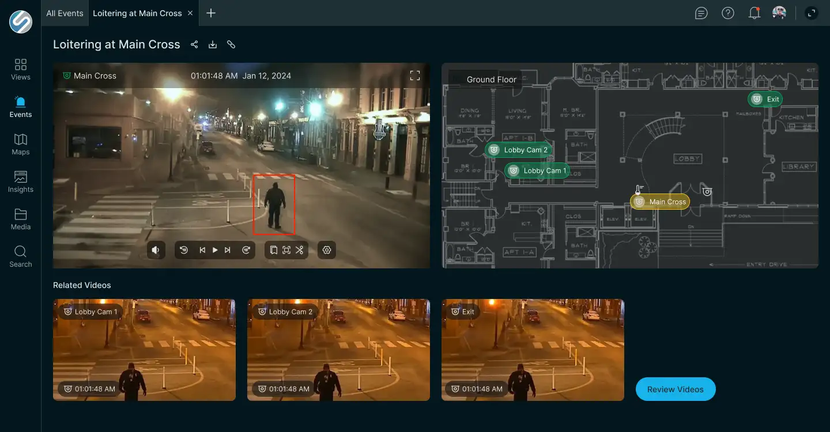Open Search from the sidebar
830x432 pixels.
click(20, 257)
